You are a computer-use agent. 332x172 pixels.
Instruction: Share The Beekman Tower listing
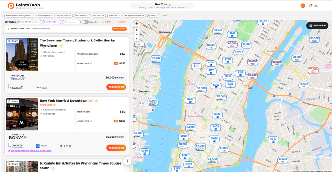tap(13, 41)
